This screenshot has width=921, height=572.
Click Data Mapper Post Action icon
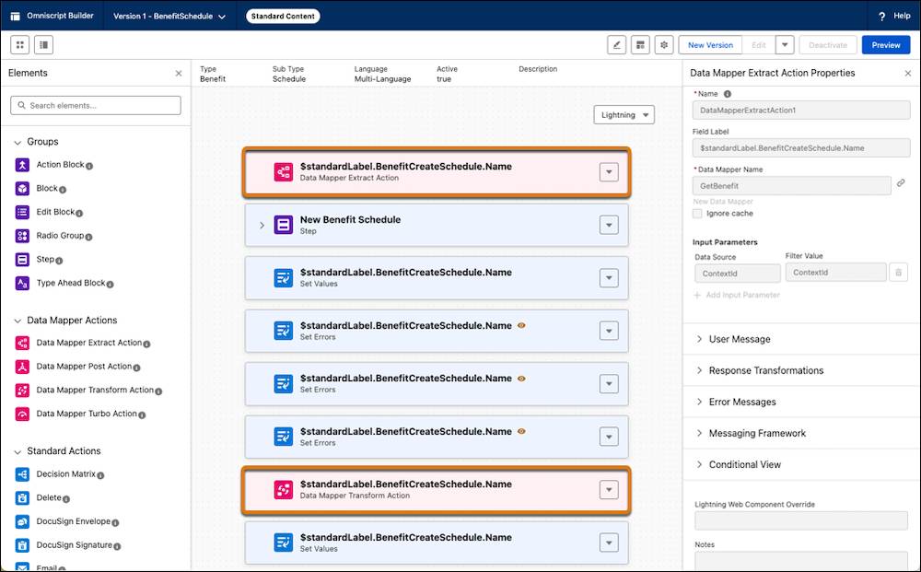pyautogui.click(x=22, y=367)
